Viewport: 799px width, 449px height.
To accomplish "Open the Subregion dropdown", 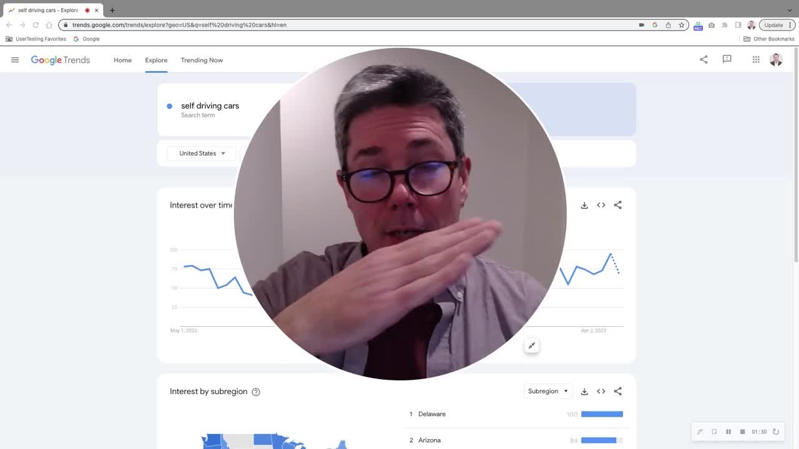I will click(x=547, y=391).
